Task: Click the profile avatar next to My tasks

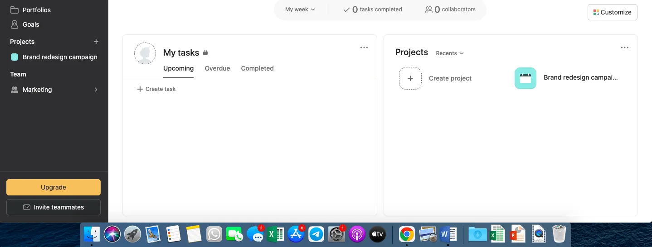Action: click(x=145, y=53)
